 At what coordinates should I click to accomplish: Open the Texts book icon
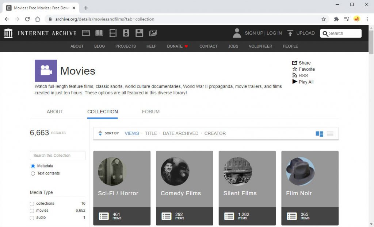pyautogui.click(x=99, y=33)
